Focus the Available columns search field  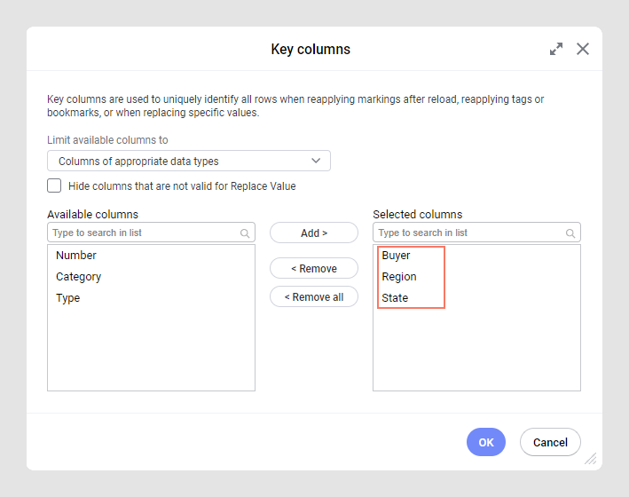pos(151,233)
